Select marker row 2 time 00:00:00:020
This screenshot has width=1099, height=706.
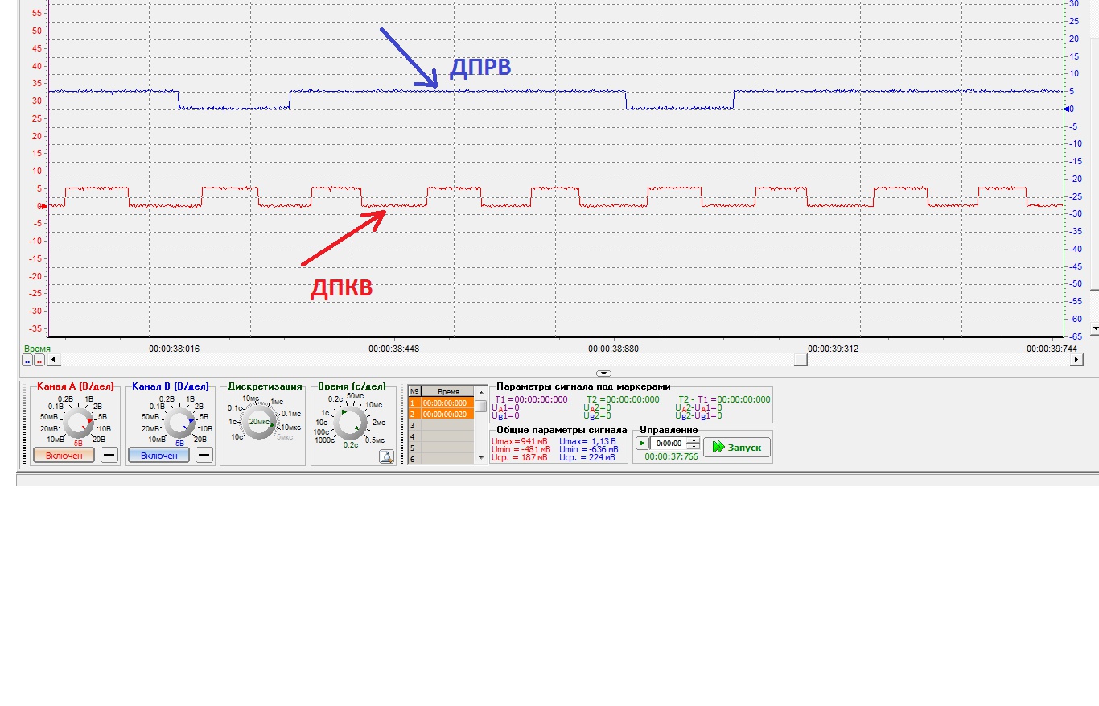pyautogui.click(x=443, y=414)
